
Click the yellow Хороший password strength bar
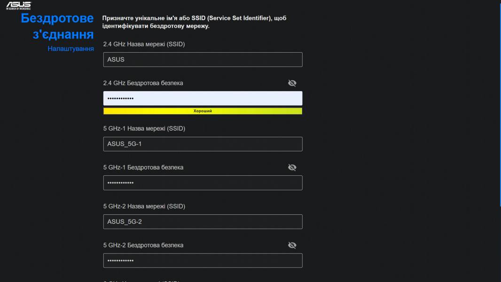[203, 111]
